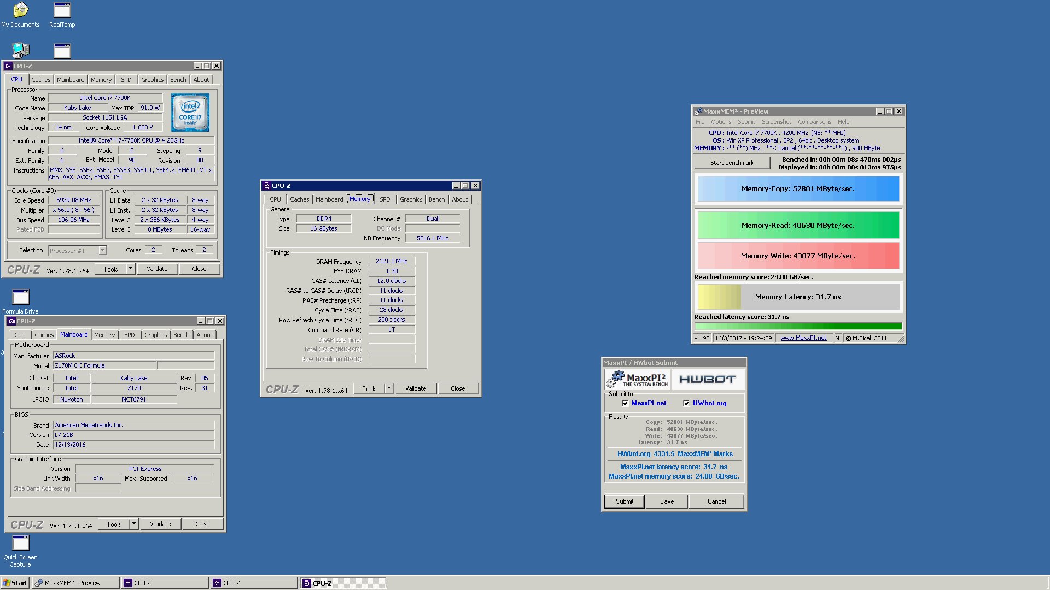The image size is (1050, 590).
Task: Open RealTemp desktop shortcut
Action: [x=62, y=15]
